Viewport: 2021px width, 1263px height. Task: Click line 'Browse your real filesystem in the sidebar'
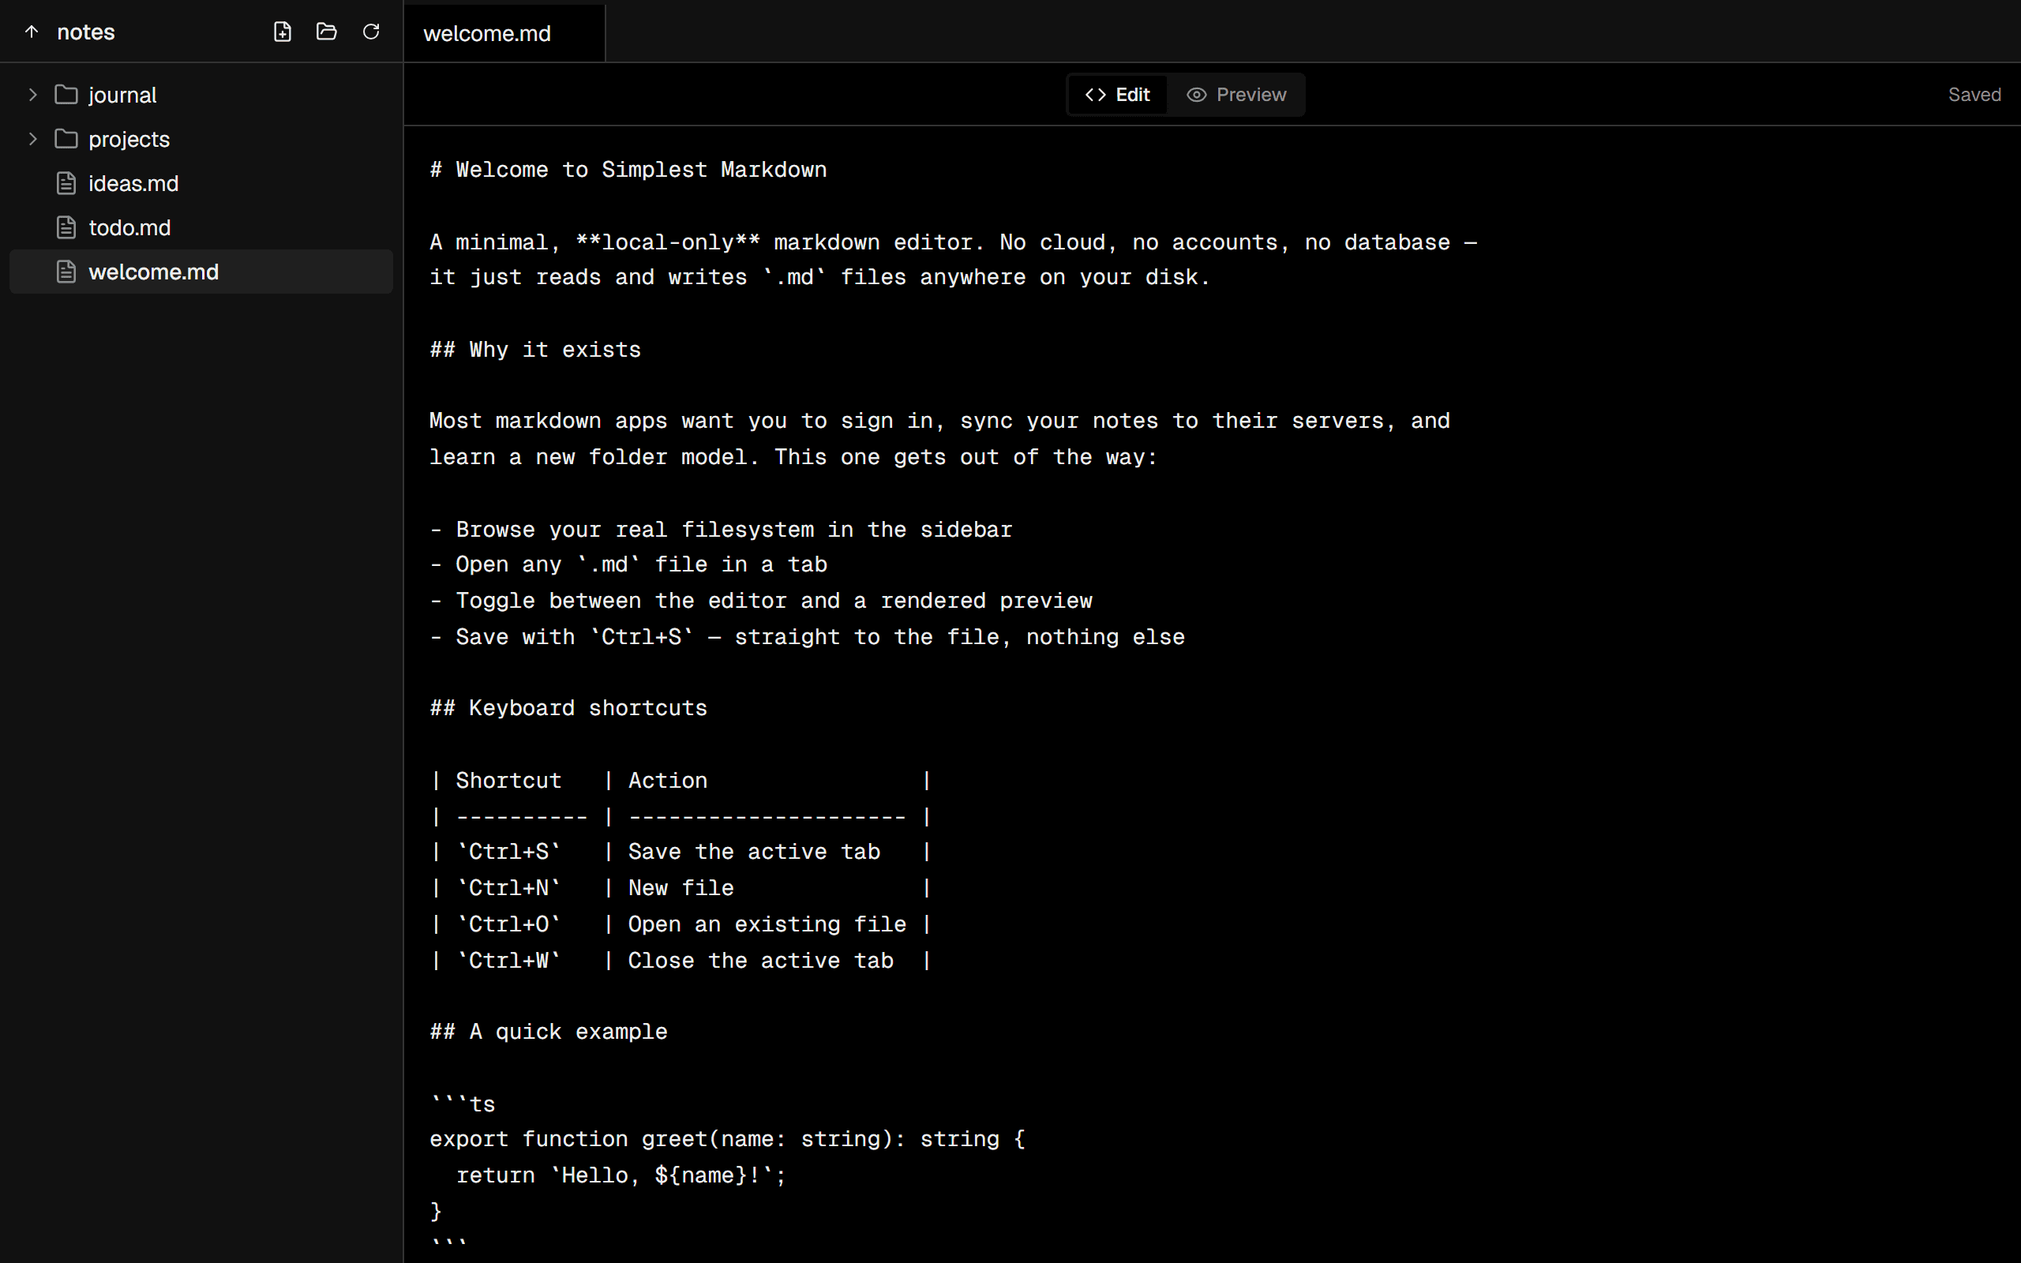coord(721,530)
